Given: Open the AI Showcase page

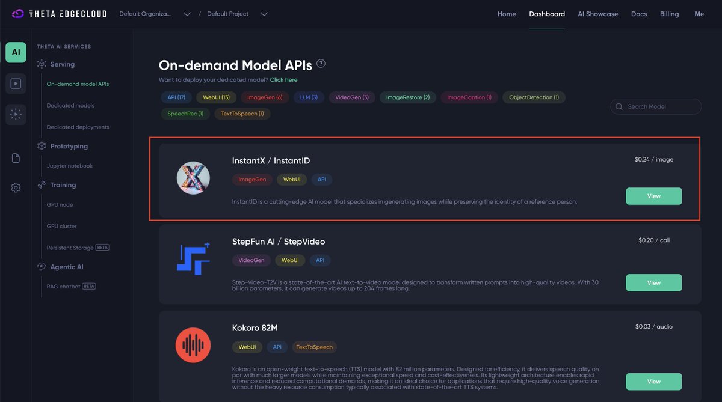Looking at the screenshot, I should [597, 14].
